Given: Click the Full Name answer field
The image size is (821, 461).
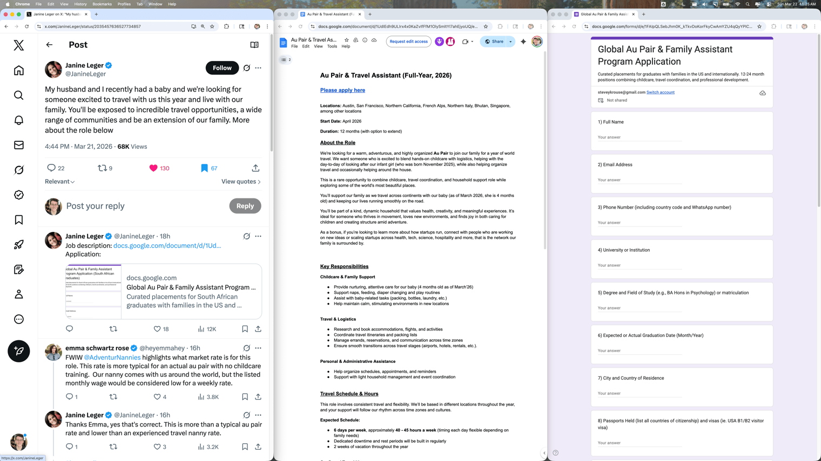Looking at the screenshot, I should coord(640,137).
